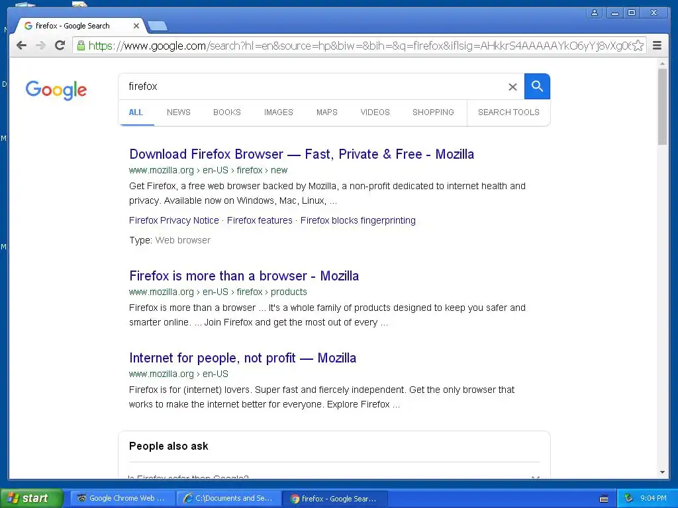Click the 9:04 PM clock
678x508 pixels.
click(x=654, y=498)
